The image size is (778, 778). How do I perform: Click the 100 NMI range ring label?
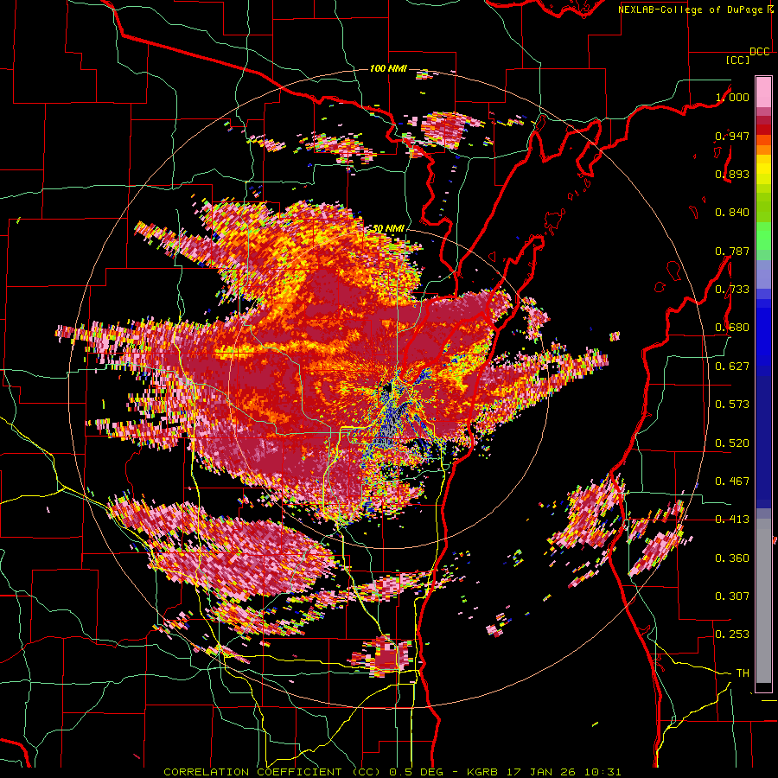tap(388, 68)
